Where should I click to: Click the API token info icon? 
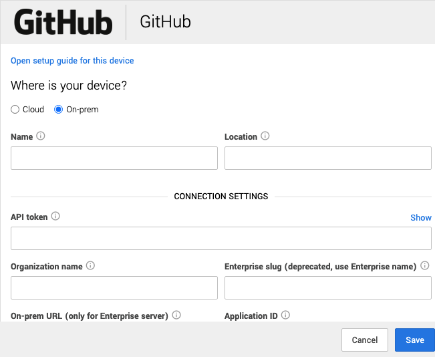(55, 216)
